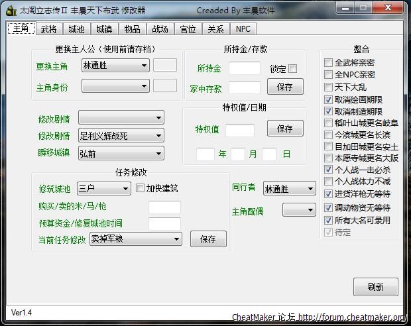Go to the 战场 tab
The width and height of the screenshot is (411, 326).
click(x=160, y=29)
